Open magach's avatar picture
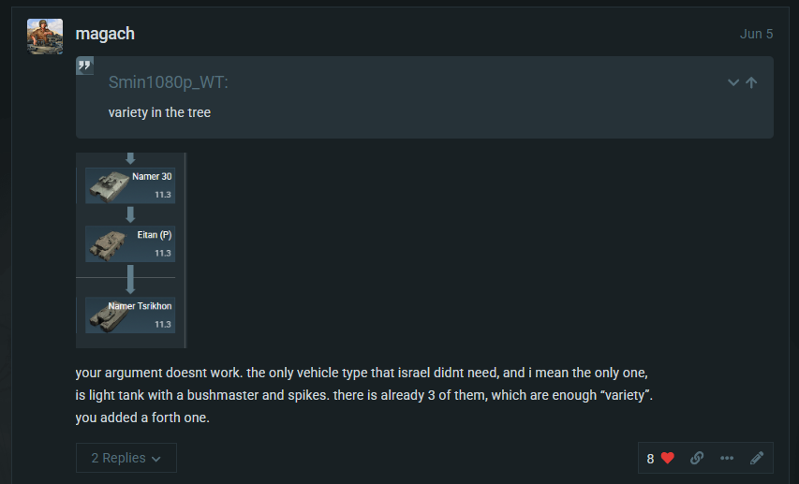 pos(45,37)
